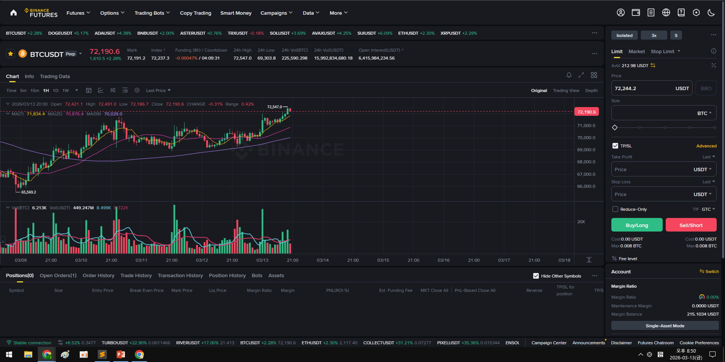Open the settings hexagon icon
725x362 pixels.
tap(696, 12)
